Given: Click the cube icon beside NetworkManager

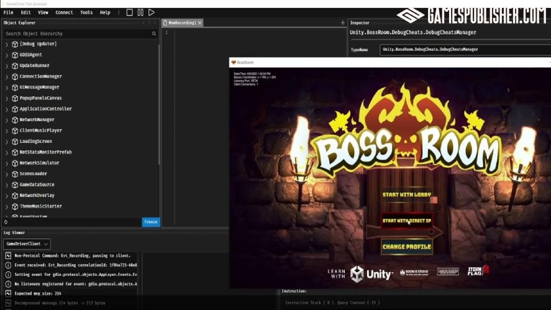Looking at the screenshot, I should 15,120.
